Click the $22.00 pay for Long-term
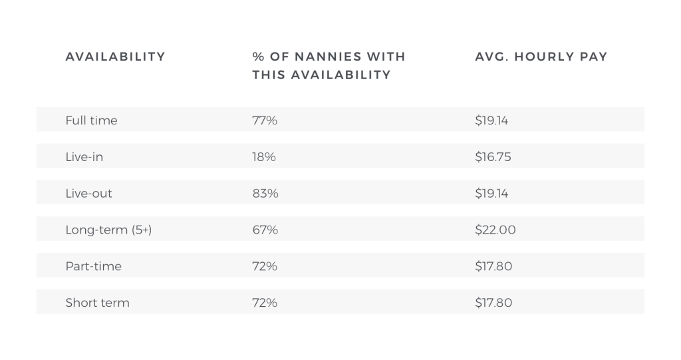This screenshot has height=360, width=681. click(x=495, y=230)
